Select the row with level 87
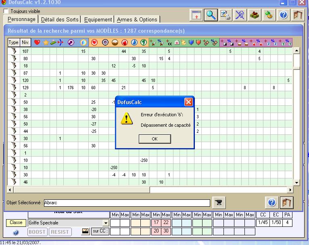The width and height of the screenshot is (309, 245). pyautogui.click(x=150, y=73)
